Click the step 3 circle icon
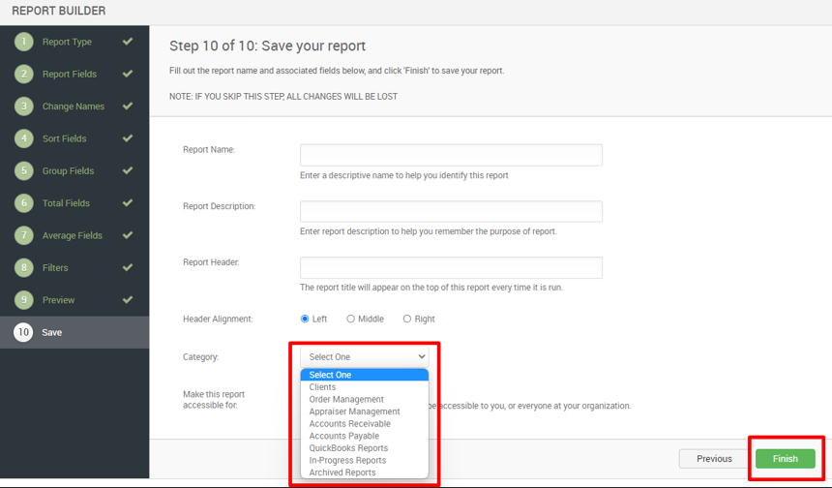This screenshot has width=832, height=488. coord(24,107)
